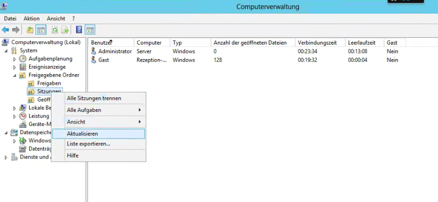
Task: Open the Aktion menu
Action: tap(32, 18)
